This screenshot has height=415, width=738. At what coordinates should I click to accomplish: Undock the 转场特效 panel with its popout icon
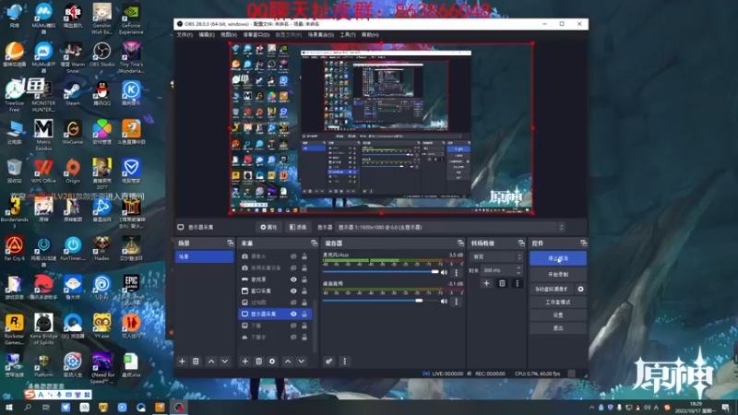point(521,243)
